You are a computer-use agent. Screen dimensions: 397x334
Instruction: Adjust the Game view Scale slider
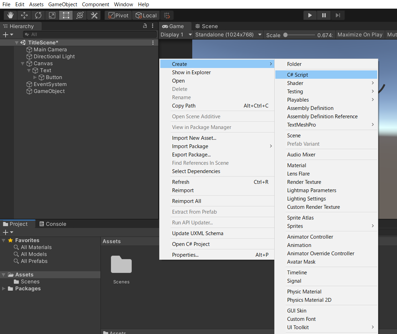pos(300,35)
